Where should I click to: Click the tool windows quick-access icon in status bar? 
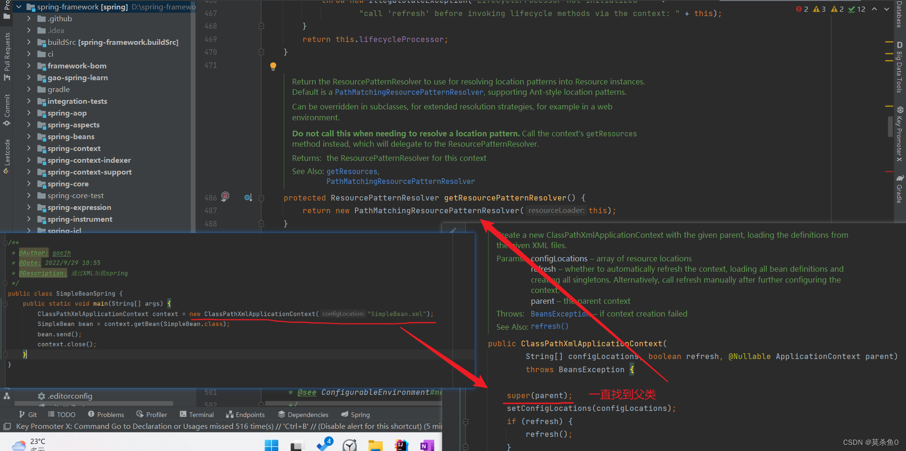7,426
